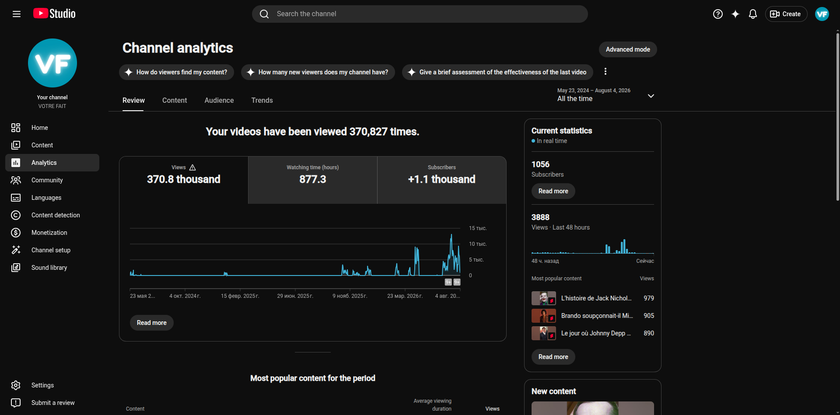Click the Create button
The image size is (840, 415).
[786, 14]
